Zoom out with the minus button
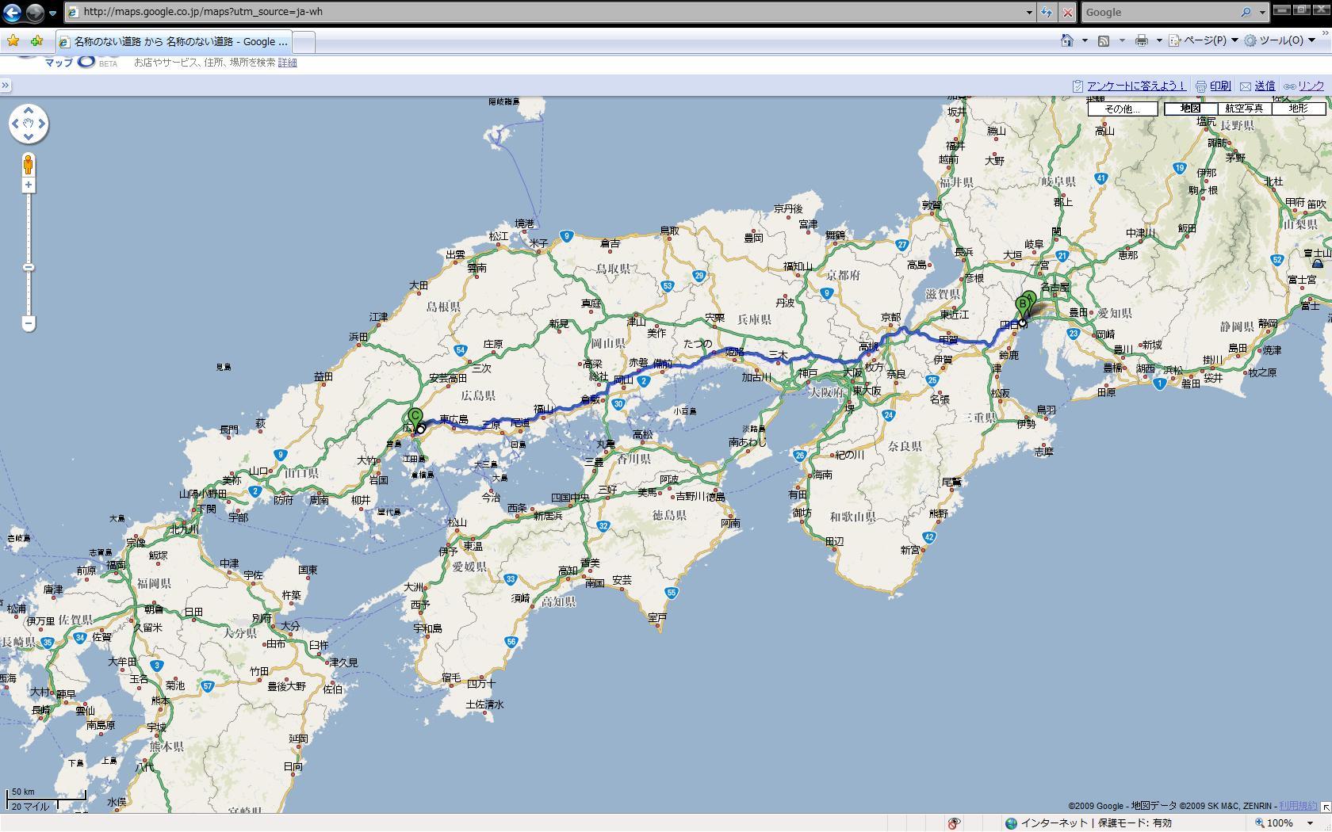 (x=29, y=323)
